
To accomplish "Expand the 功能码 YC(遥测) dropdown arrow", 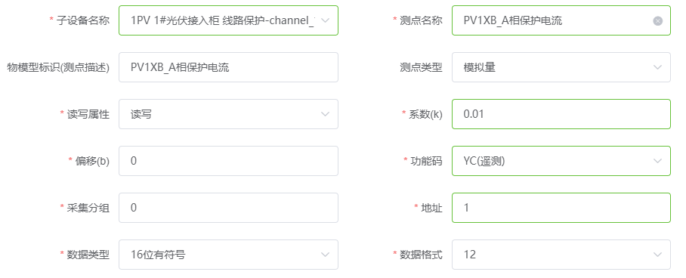I will tap(657, 161).
